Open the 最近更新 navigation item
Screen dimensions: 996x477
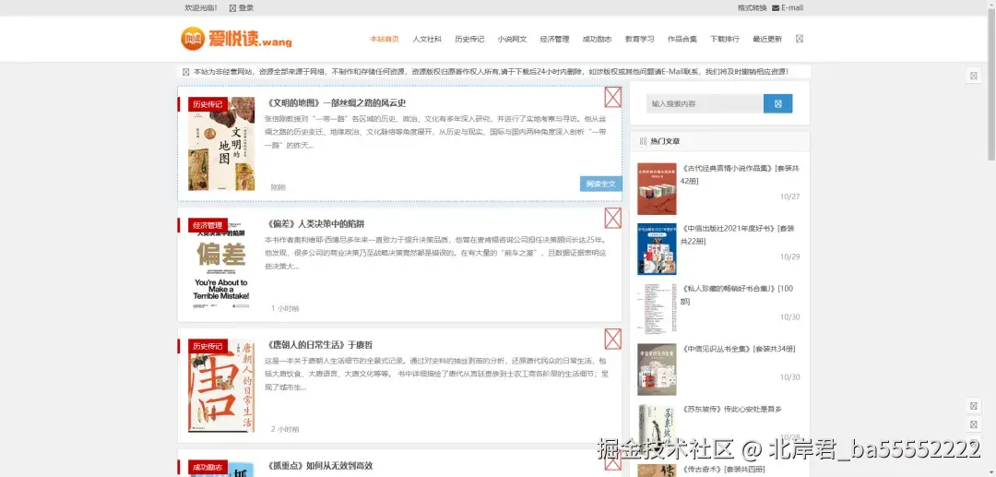767,39
